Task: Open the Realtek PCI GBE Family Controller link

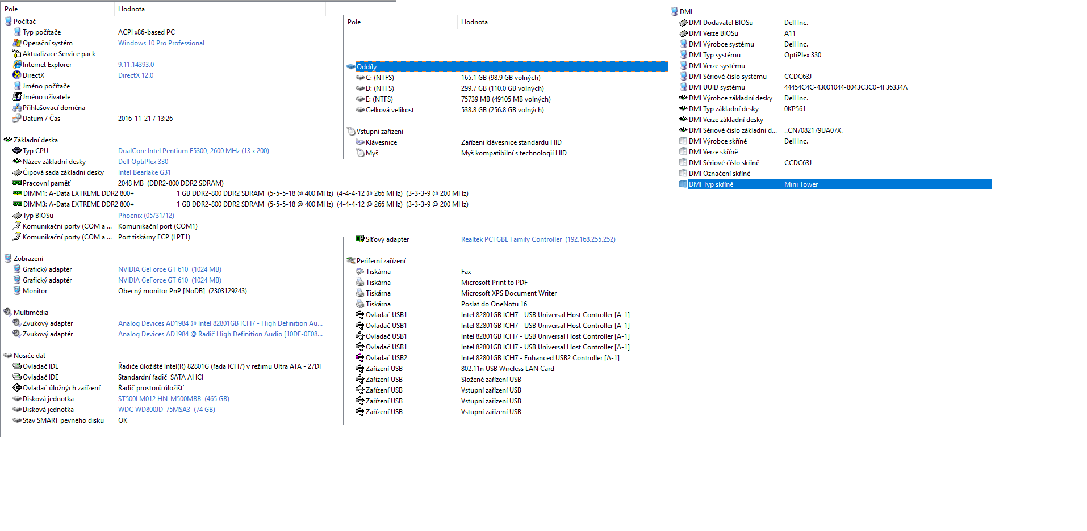Action: 538,239
